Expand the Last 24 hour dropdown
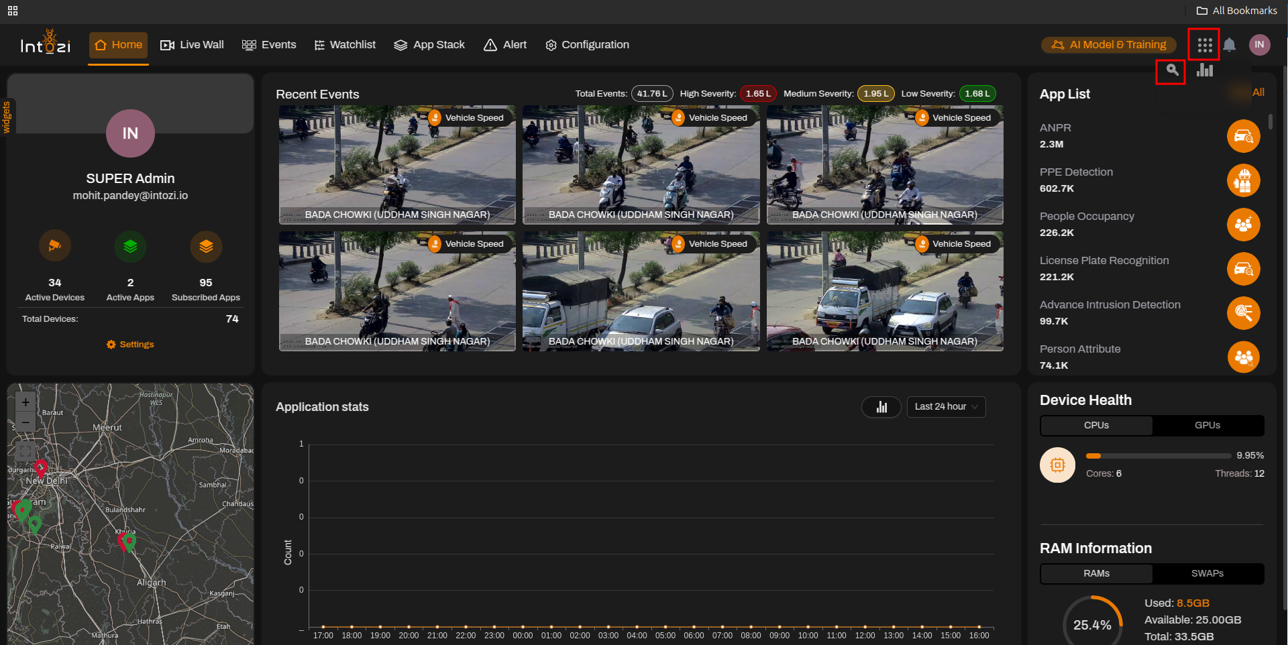This screenshot has width=1288, height=645. click(x=946, y=407)
